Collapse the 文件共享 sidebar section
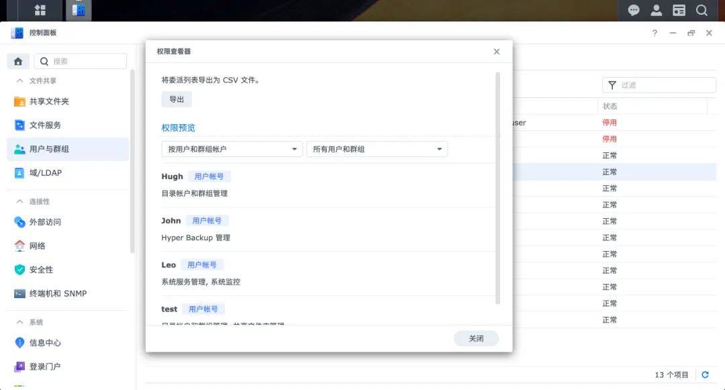725x390 pixels. point(20,81)
